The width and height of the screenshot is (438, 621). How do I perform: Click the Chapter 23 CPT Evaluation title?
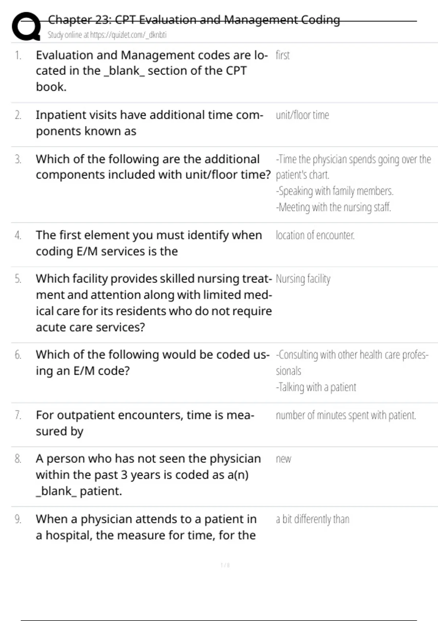(x=194, y=20)
